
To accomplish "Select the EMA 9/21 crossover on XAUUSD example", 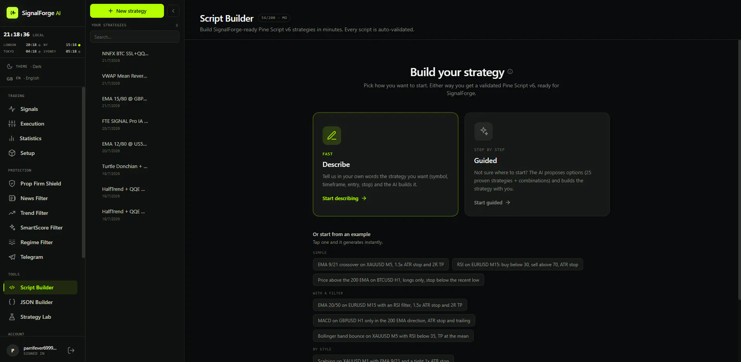I will click(x=381, y=265).
